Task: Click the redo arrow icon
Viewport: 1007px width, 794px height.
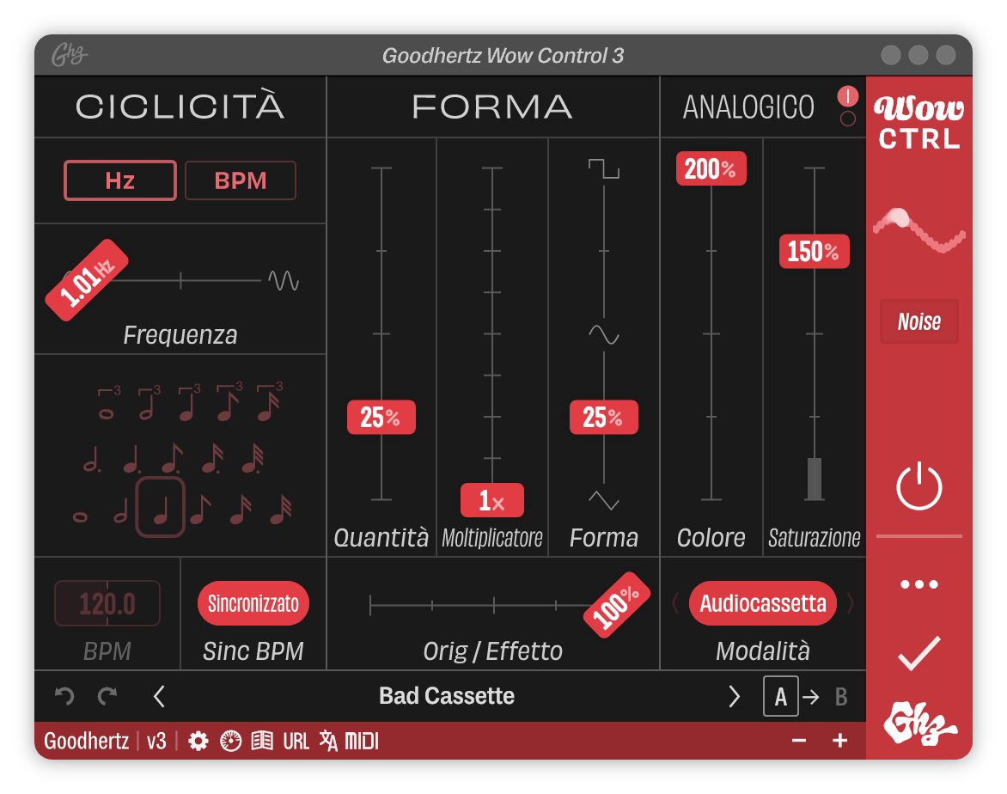Action: coord(107,696)
